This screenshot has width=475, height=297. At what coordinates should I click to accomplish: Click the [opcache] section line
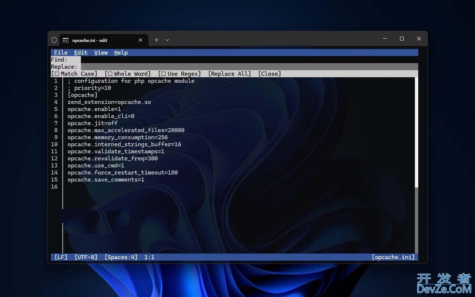coord(82,95)
